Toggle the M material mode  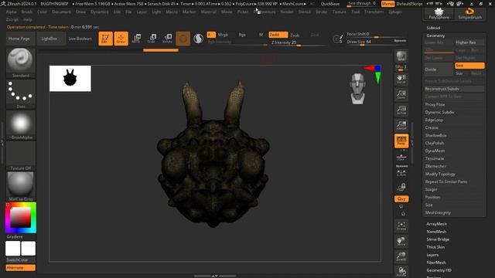(x=261, y=35)
